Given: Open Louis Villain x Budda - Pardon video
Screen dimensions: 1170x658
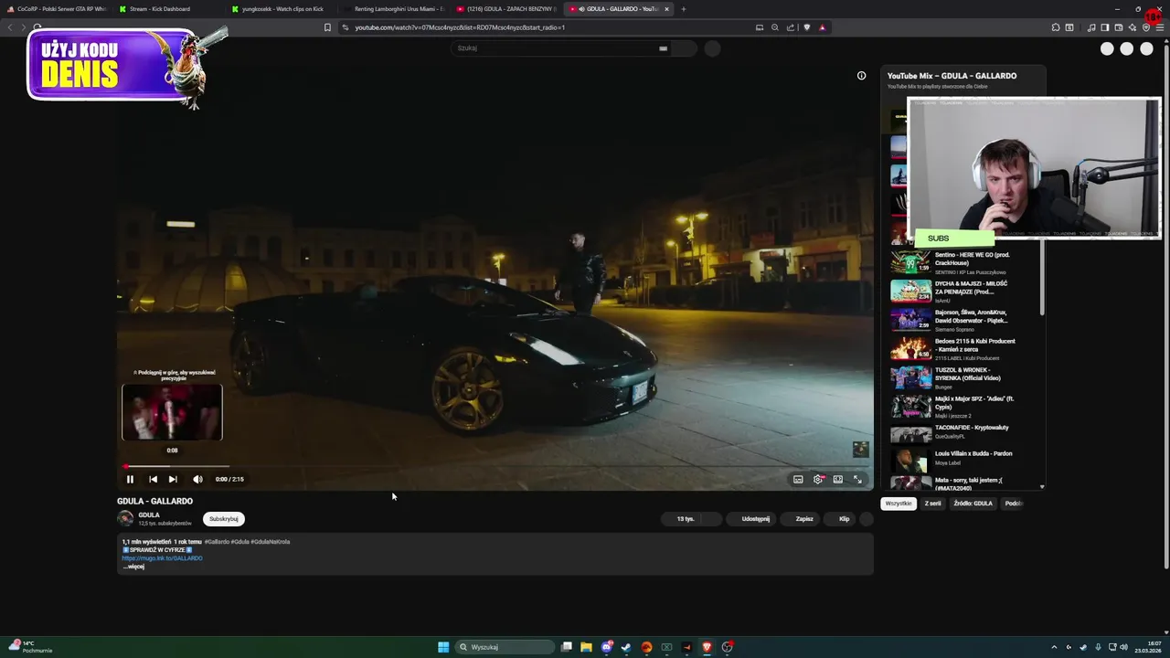Looking at the screenshot, I should [964, 459].
